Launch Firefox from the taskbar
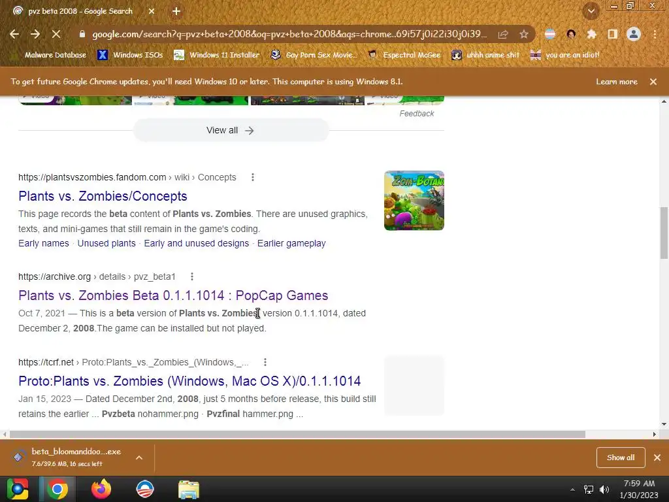Screen dimensions: 669x502 (101, 489)
